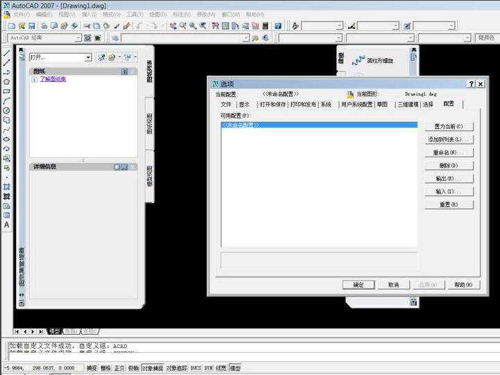The image size is (500, 375).
Task: Toggle 栅格 grid display in status bar
Action: coord(105,368)
